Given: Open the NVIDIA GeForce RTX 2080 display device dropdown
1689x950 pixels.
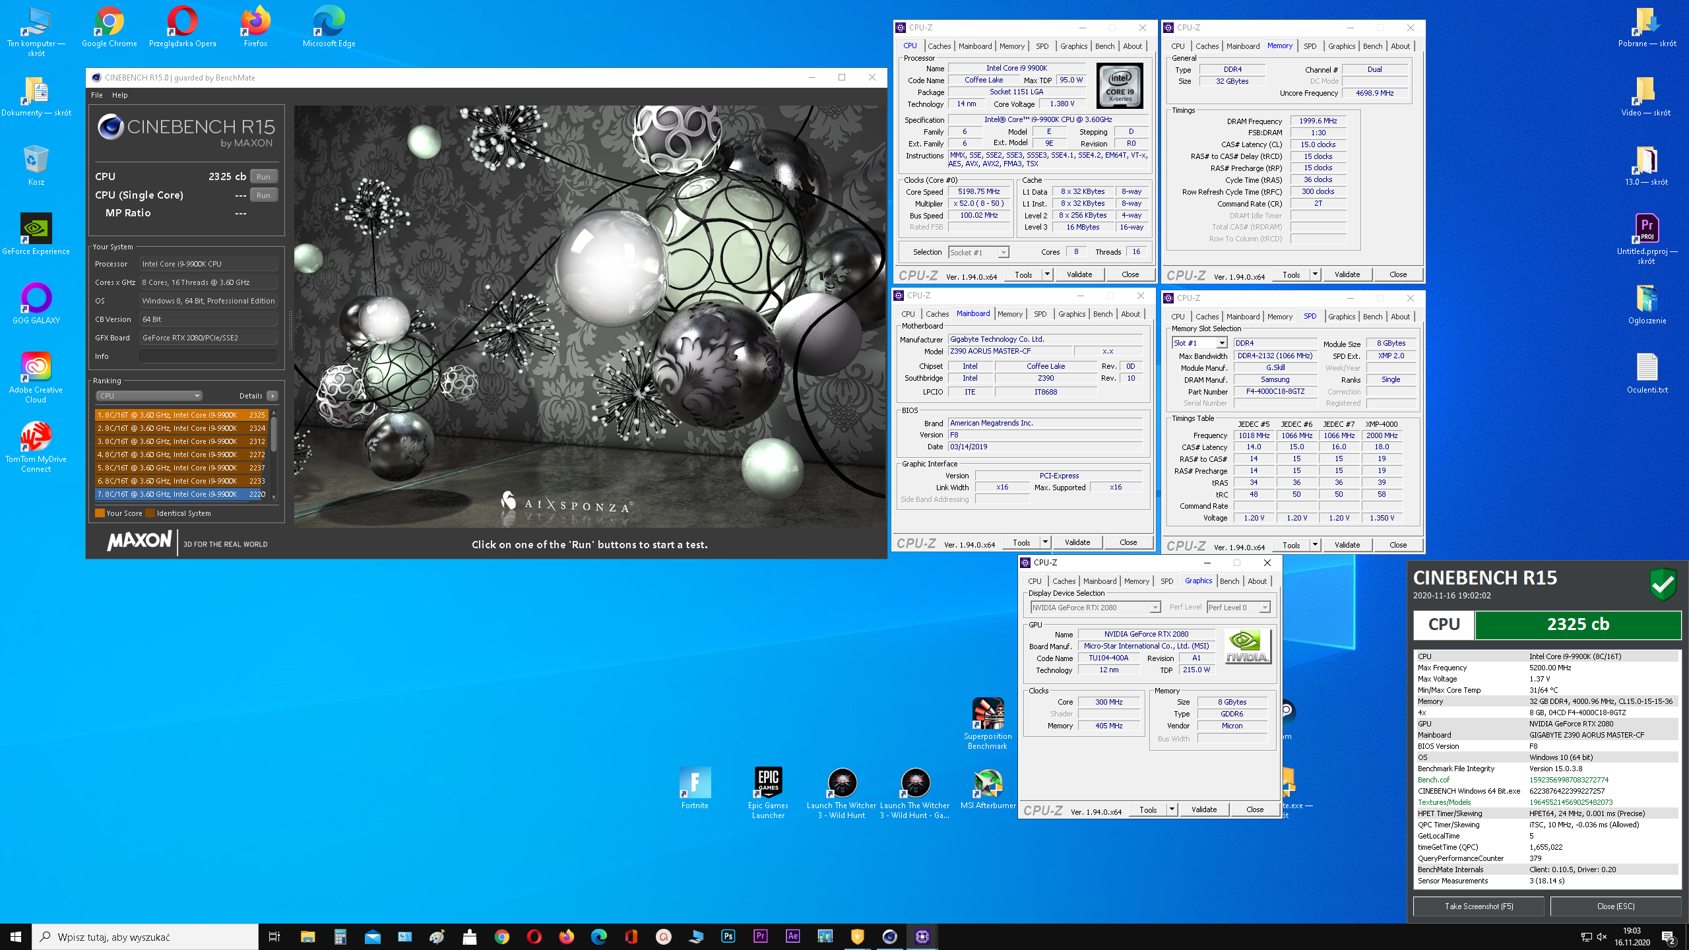Looking at the screenshot, I should [x=1095, y=608].
